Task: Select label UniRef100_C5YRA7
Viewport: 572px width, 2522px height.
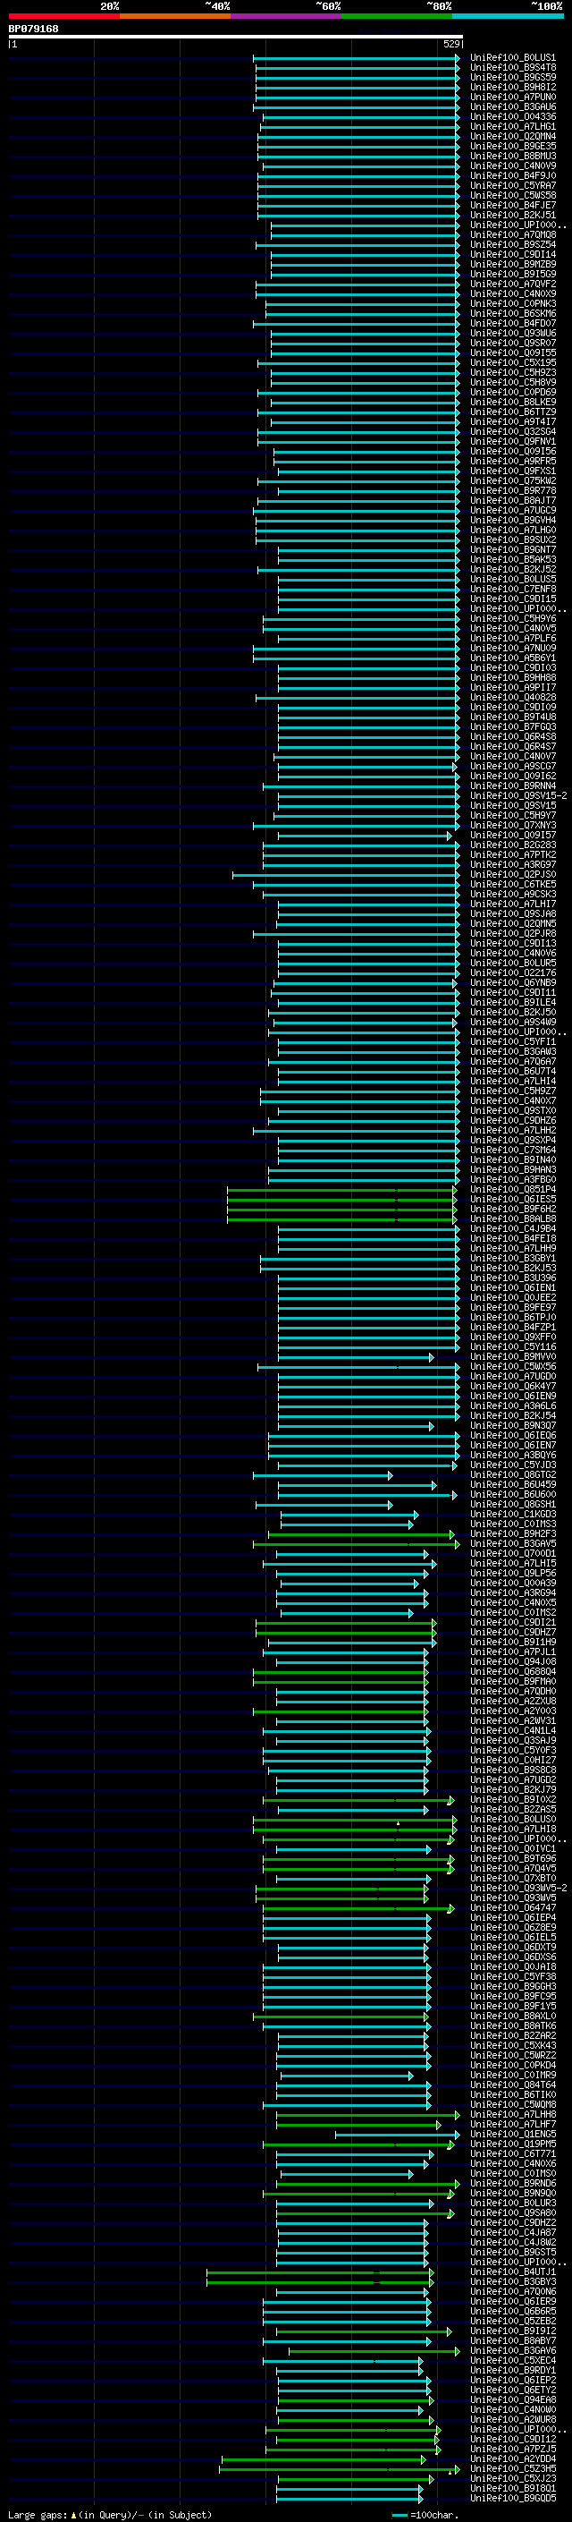Action: (512, 185)
